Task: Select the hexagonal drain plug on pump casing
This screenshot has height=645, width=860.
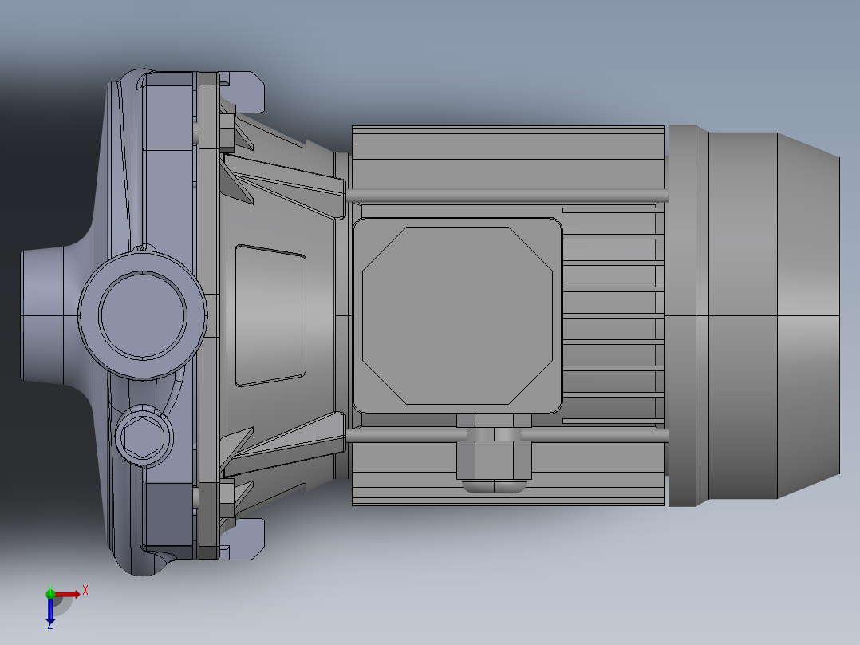Action: [x=142, y=437]
